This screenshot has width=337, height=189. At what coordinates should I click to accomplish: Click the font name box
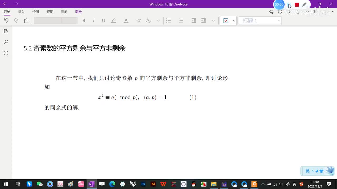coord(47,20)
